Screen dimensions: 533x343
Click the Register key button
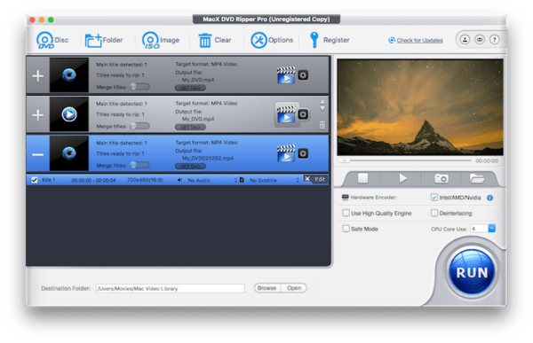[x=330, y=40]
